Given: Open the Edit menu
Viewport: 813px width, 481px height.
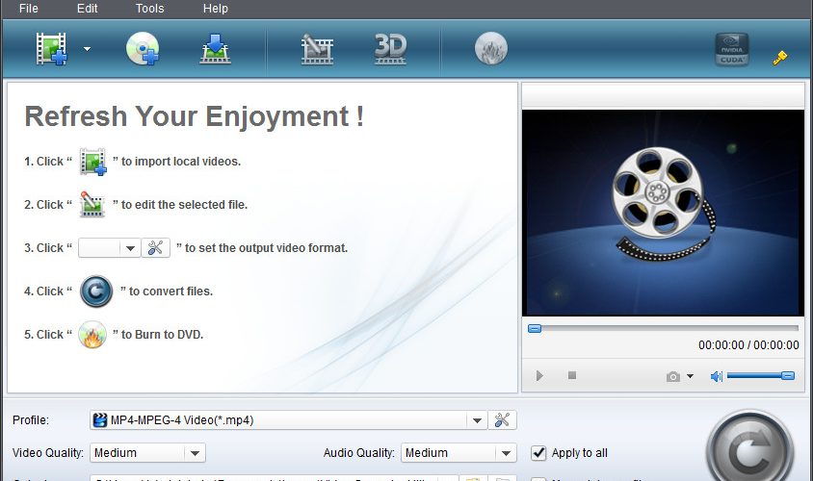Looking at the screenshot, I should click(87, 9).
